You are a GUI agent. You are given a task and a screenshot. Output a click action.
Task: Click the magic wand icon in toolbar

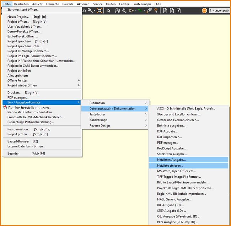(155, 11)
